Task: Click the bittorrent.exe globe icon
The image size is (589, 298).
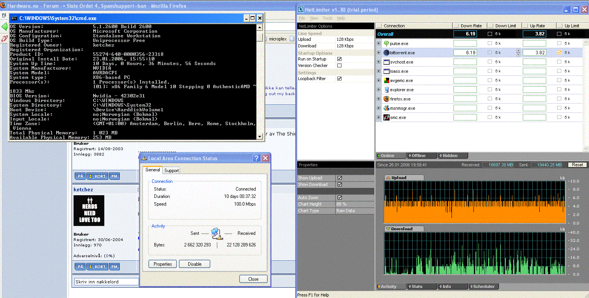Action: [387, 53]
